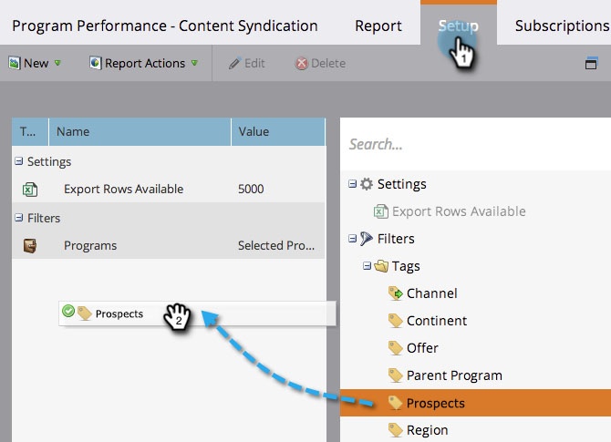Select the Prospects tag in tree
The width and height of the screenshot is (611, 442).
(435, 403)
